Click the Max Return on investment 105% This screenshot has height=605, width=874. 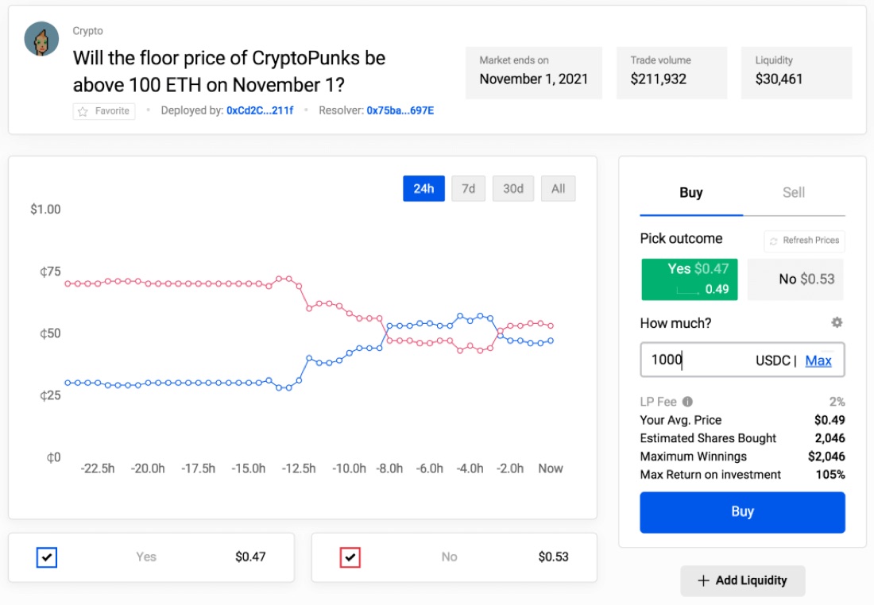[830, 475]
